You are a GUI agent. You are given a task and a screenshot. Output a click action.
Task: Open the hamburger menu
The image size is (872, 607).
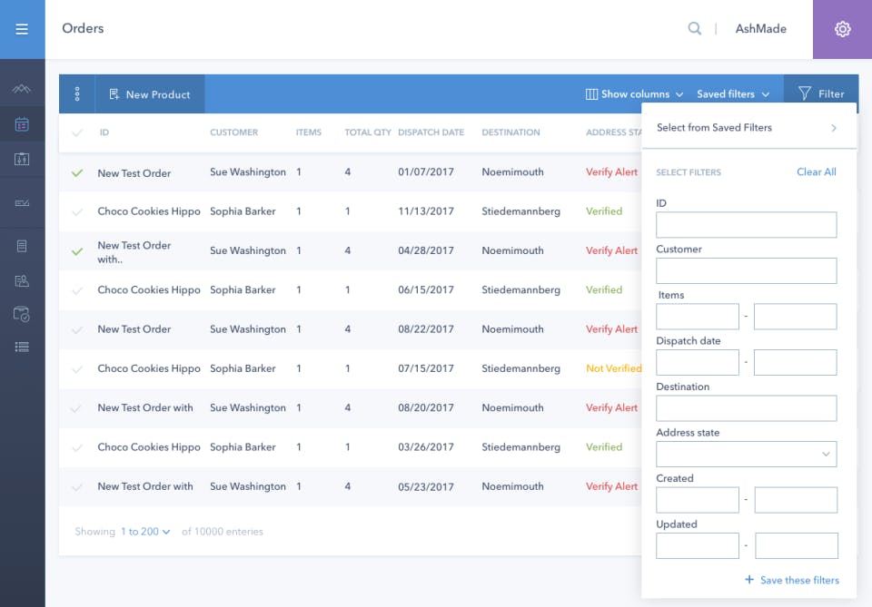[x=22, y=29]
